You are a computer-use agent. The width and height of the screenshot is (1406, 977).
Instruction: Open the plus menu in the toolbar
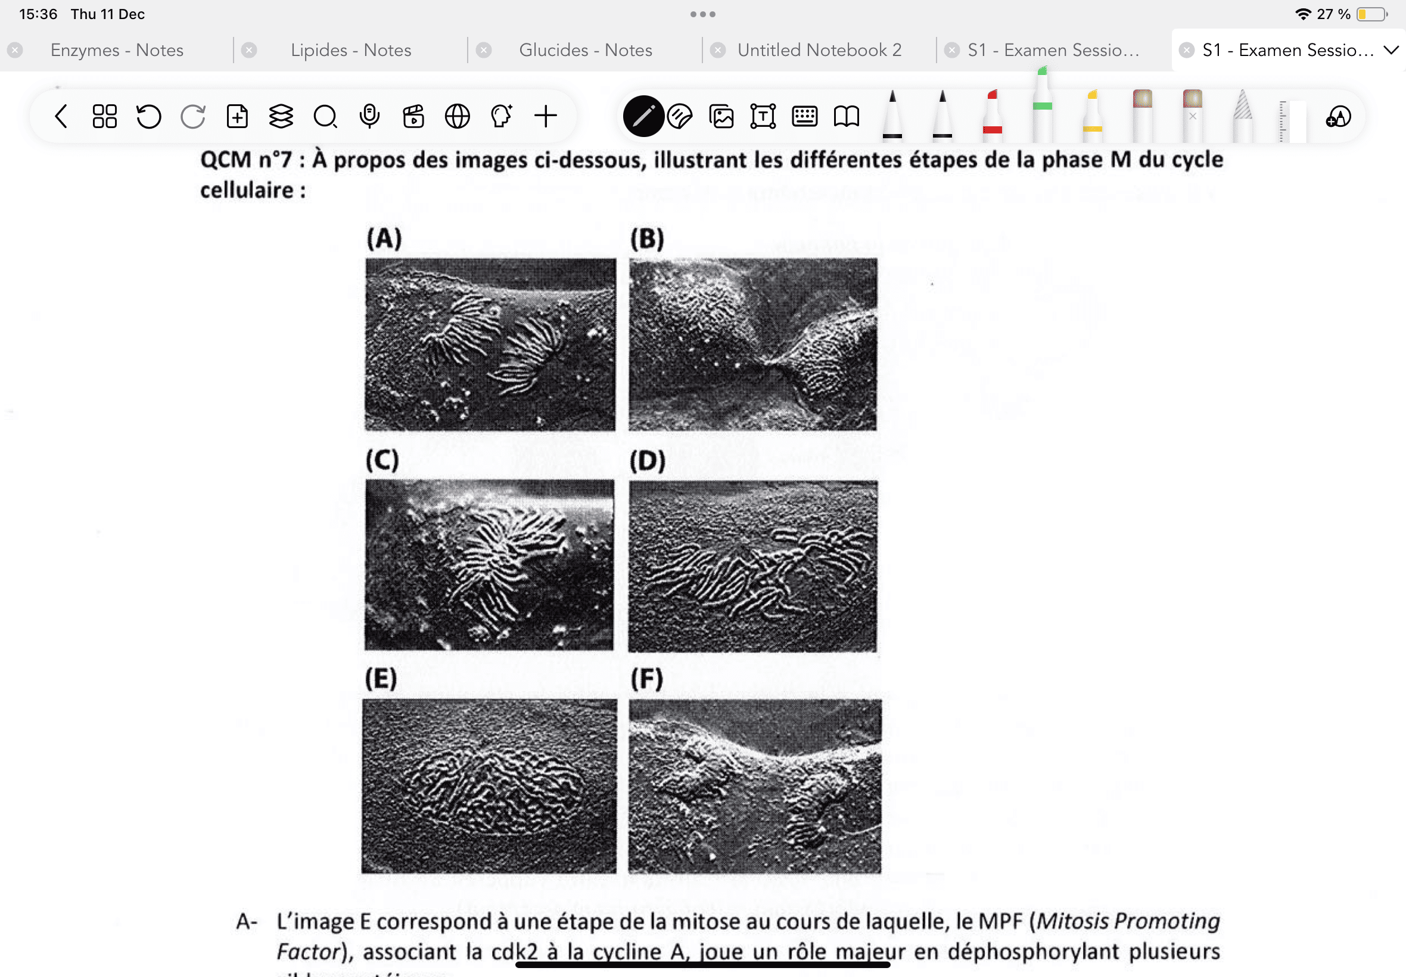pos(545,116)
